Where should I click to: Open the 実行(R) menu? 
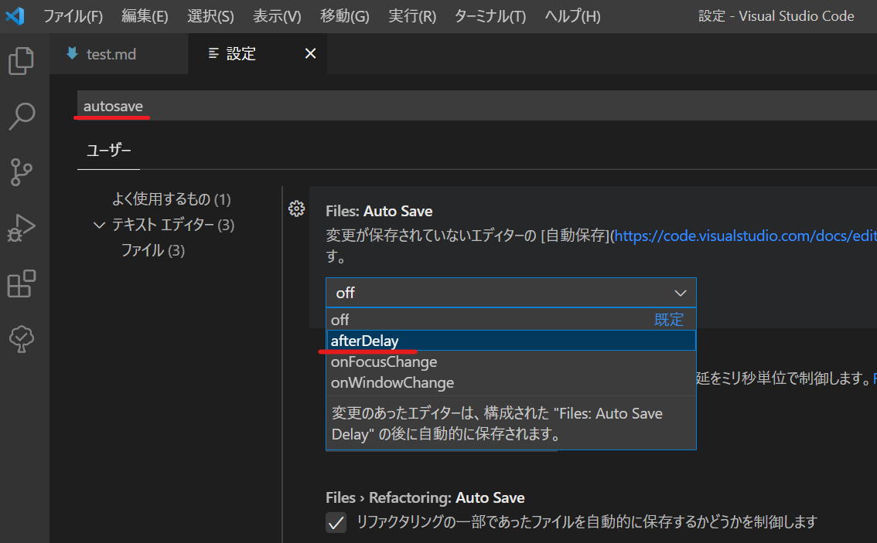412,16
